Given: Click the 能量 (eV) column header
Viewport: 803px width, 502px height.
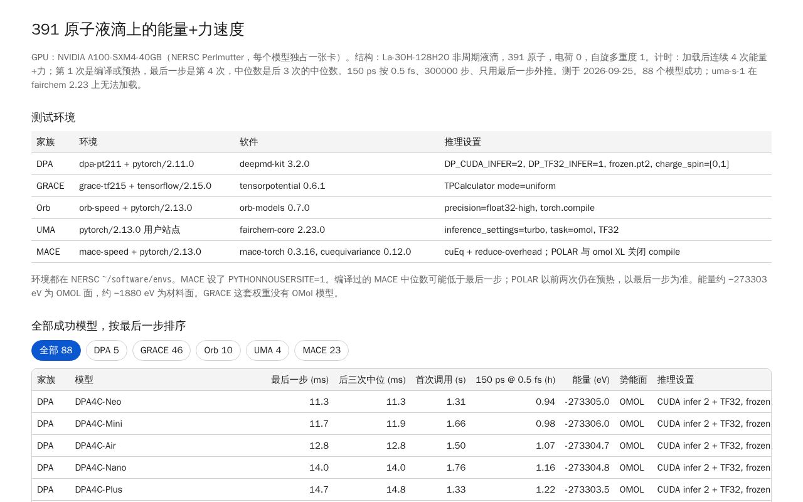Looking at the screenshot, I should pyautogui.click(x=591, y=380).
